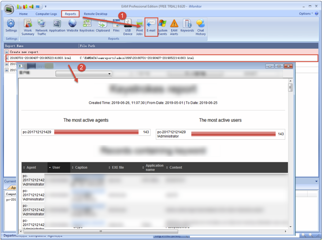322x240 pixels.
Task: Open the Network Traffic report
Action: click(x=42, y=27)
